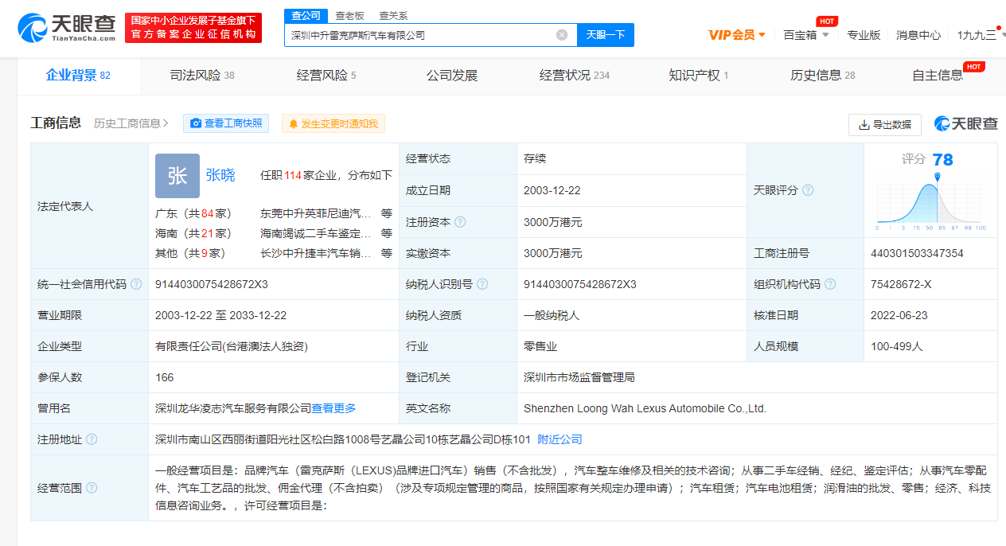Open 长沙中升捷丰汽车销 company link
Viewport: 1006px width, 546px height.
point(315,253)
